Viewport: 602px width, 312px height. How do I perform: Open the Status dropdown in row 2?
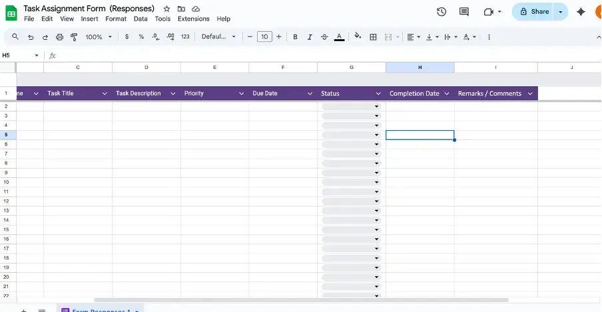pos(376,106)
